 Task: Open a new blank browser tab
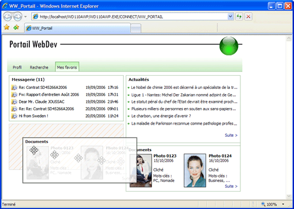point(135,28)
